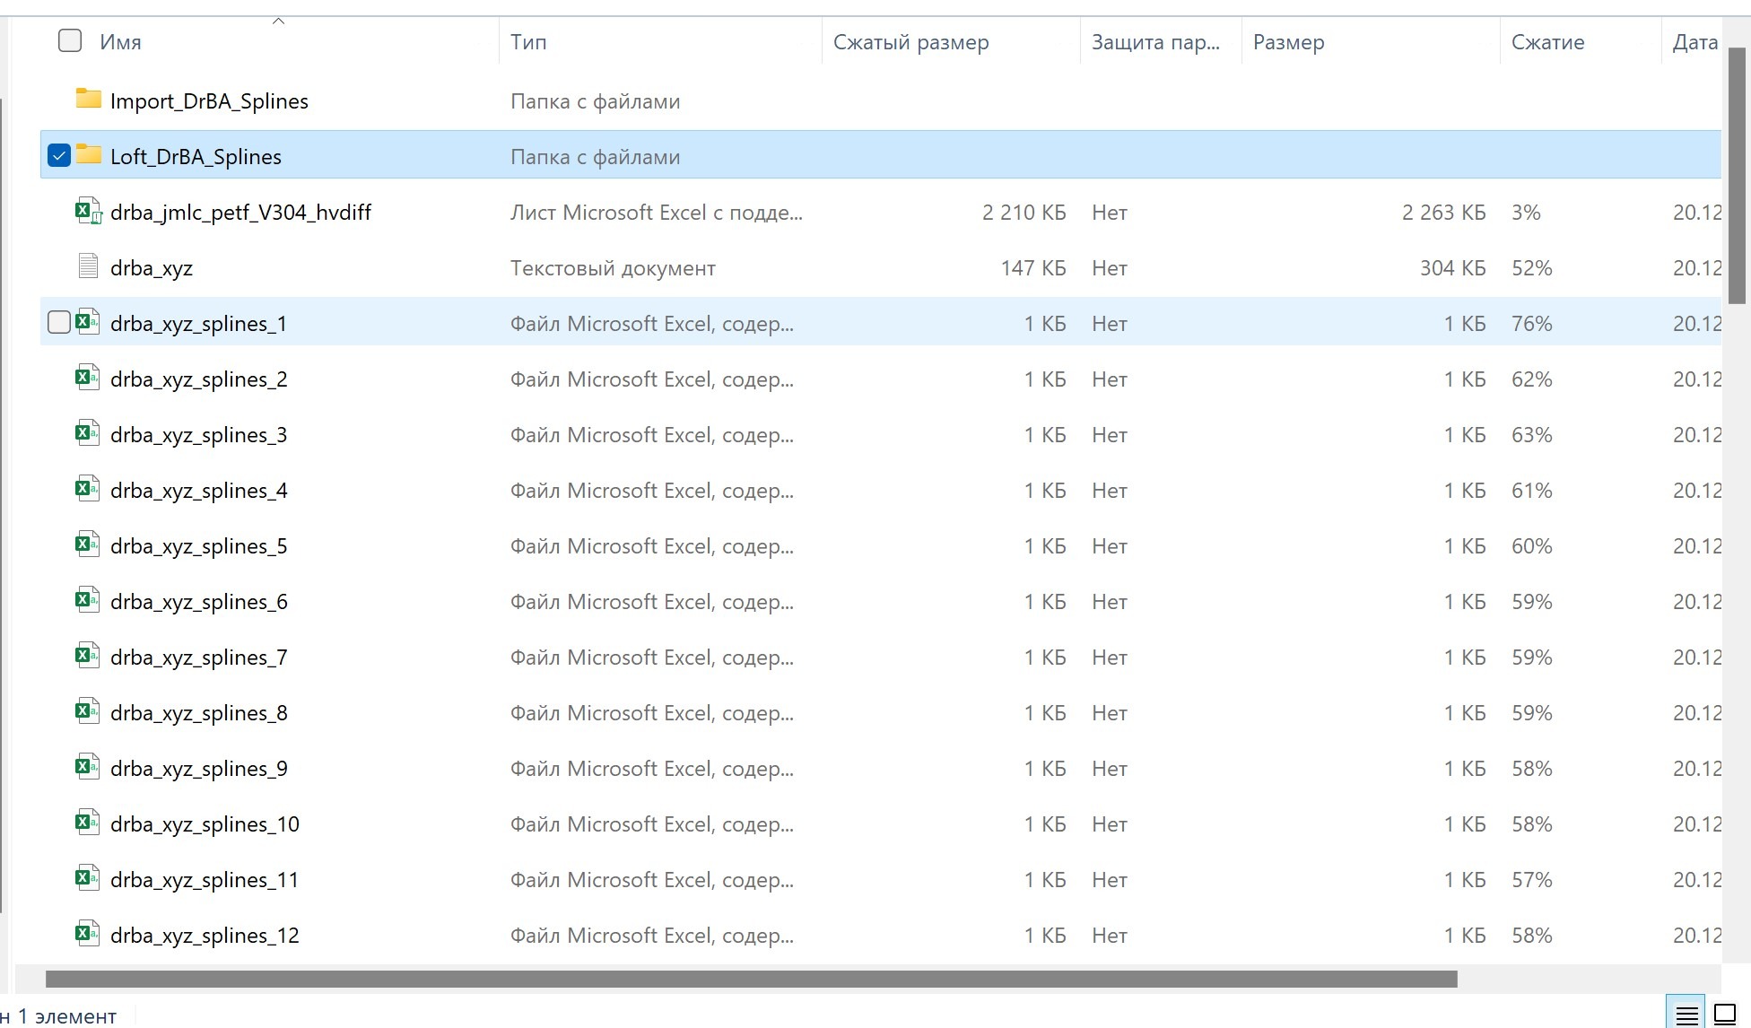Image resolution: width=1751 pixels, height=1028 pixels.
Task: Click the drba_xyz_splines_10 file icon
Action: 87,823
